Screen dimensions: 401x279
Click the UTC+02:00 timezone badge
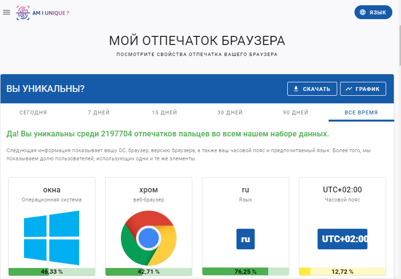tap(342, 239)
